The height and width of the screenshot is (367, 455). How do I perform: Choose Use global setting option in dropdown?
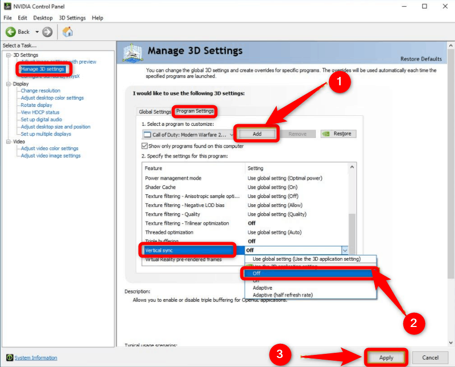pyautogui.click(x=311, y=259)
